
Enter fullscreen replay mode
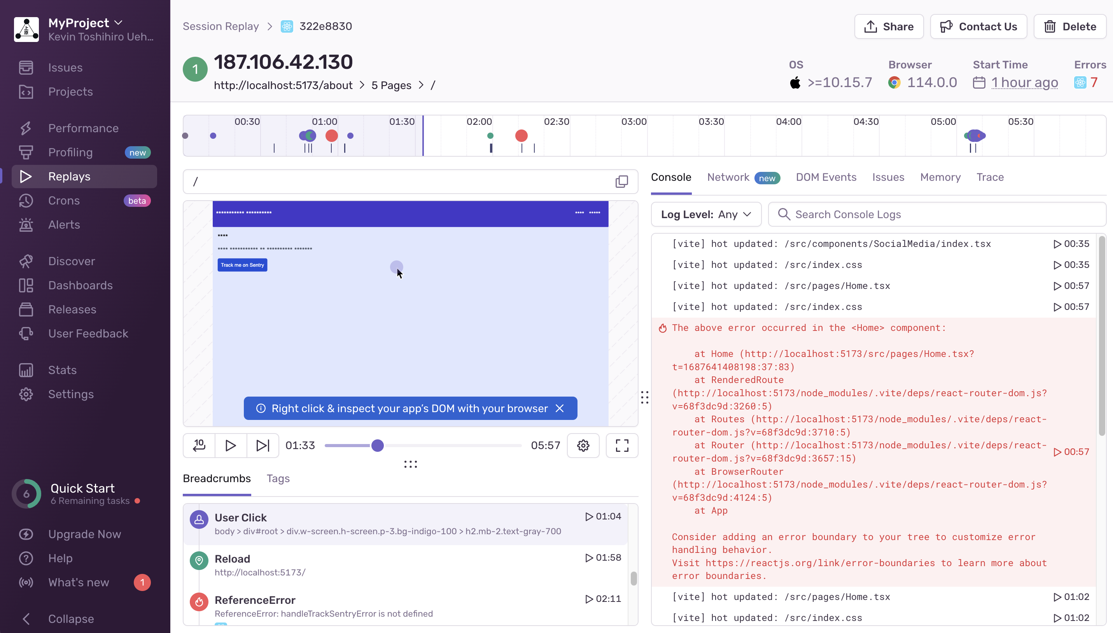click(622, 445)
